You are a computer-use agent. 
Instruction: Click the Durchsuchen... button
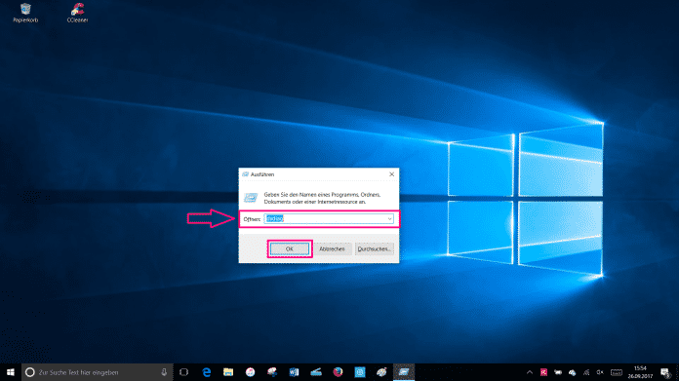click(x=375, y=249)
